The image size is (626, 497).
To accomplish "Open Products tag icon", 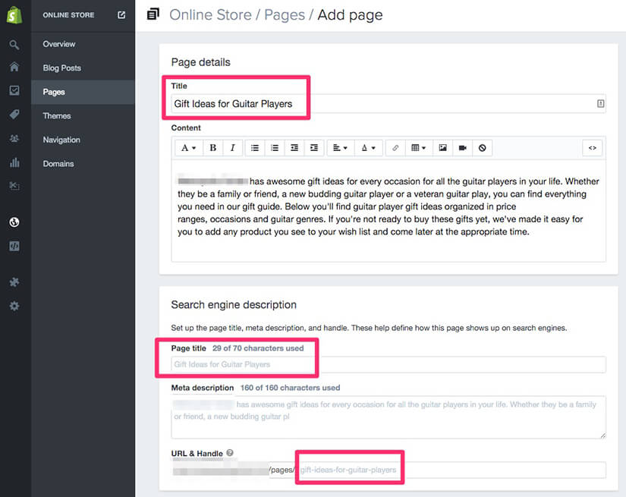I will [x=14, y=115].
